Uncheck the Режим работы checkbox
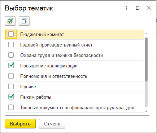The width and height of the screenshot is (157, 133). (x=11, y=97)
